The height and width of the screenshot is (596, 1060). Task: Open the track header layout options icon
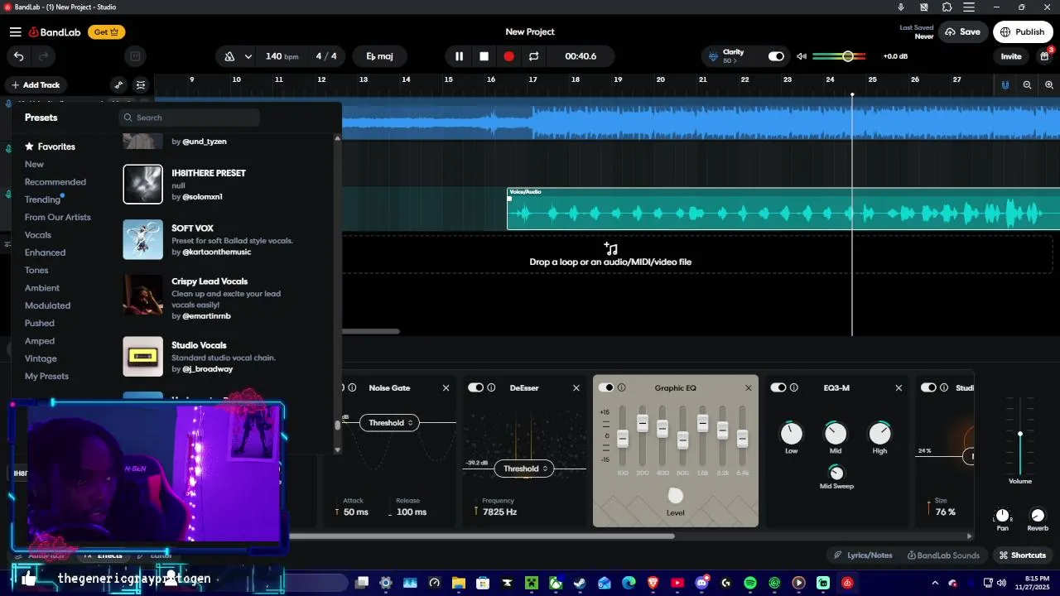click(141, 84)
